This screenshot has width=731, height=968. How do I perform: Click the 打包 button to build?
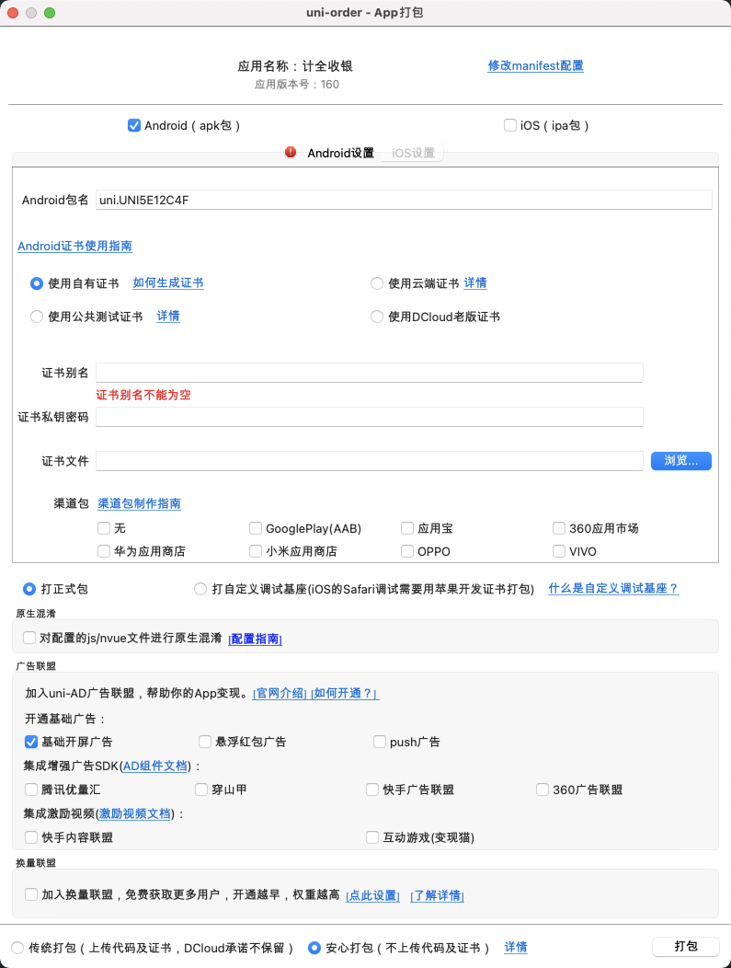(685, 947)
